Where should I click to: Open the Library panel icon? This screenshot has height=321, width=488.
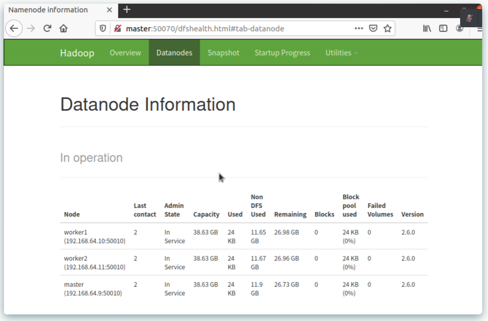pyautogui.click(x=427, y=28)
